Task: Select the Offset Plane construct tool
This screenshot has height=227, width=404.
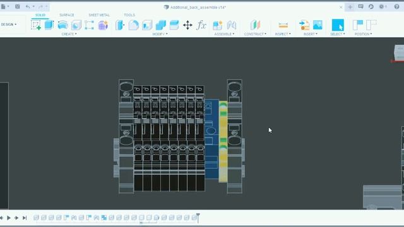Action: [255, 25]
